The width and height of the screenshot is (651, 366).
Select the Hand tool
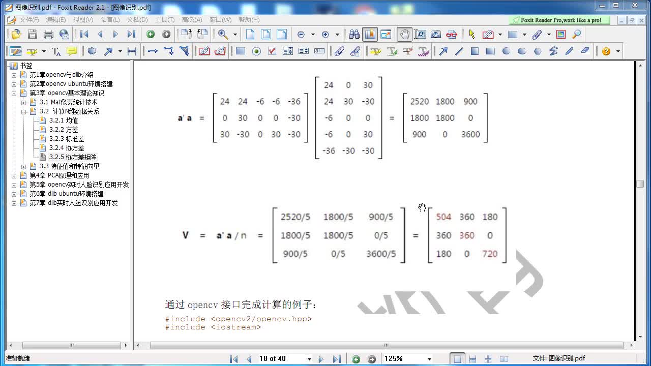[x=404, y=34]
